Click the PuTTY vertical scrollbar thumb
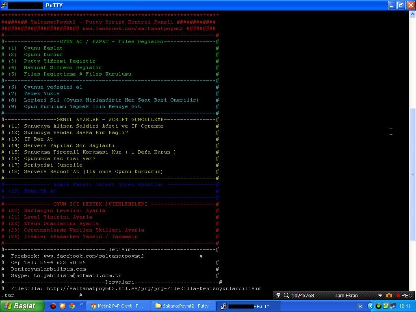416x312 pixels. (413, 175)
